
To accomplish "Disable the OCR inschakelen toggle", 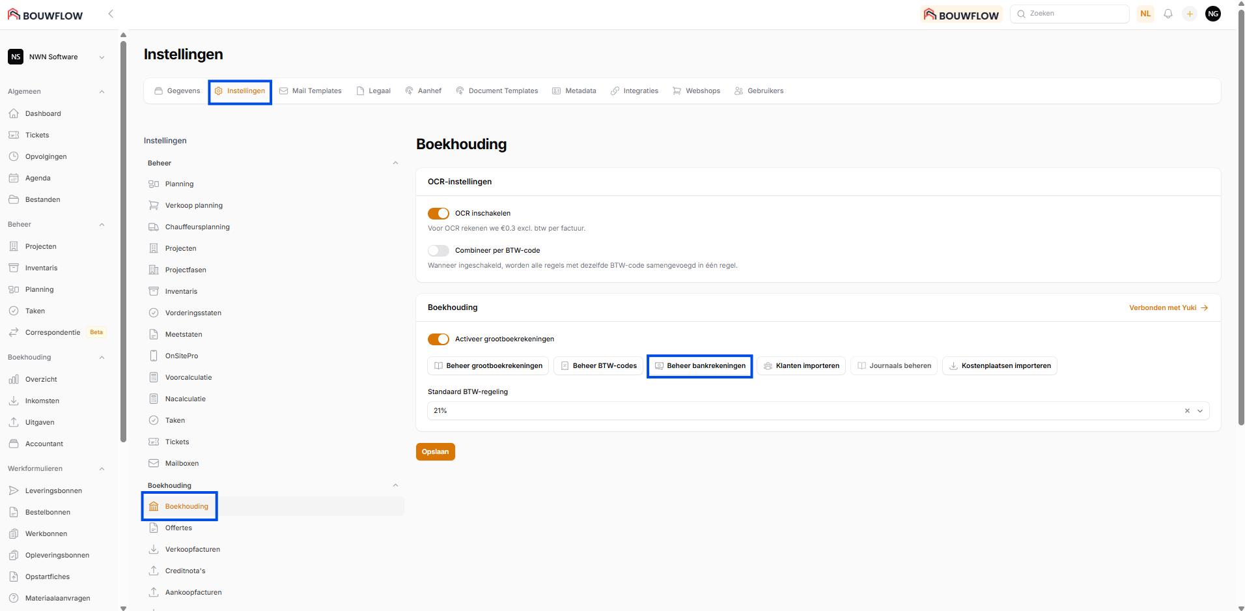I will [x=438, y=214].
